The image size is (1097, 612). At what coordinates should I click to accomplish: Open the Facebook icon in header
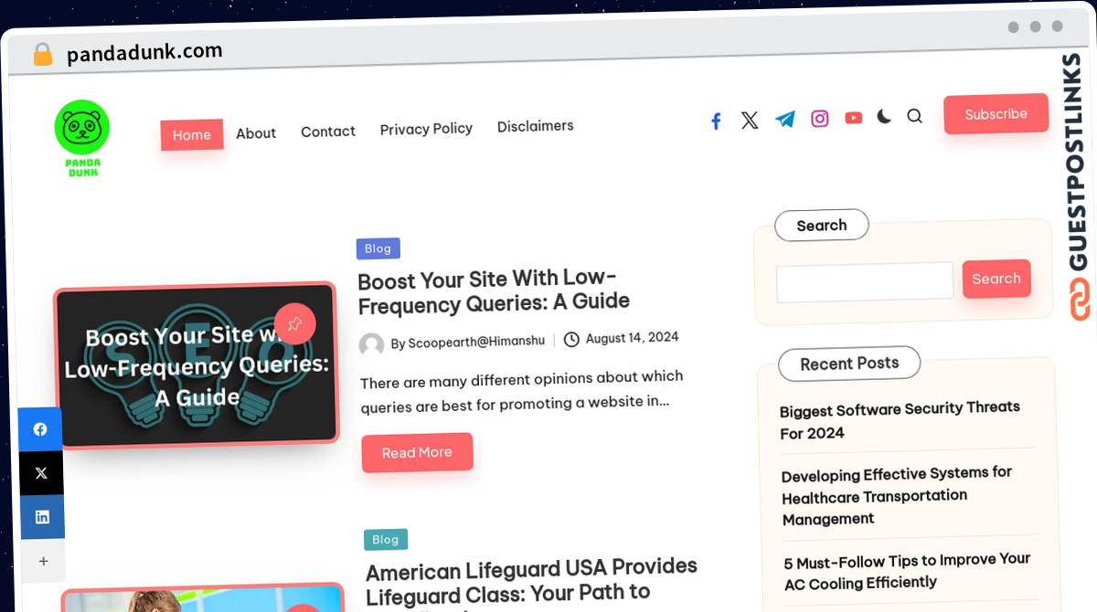(x=716, y=121)
